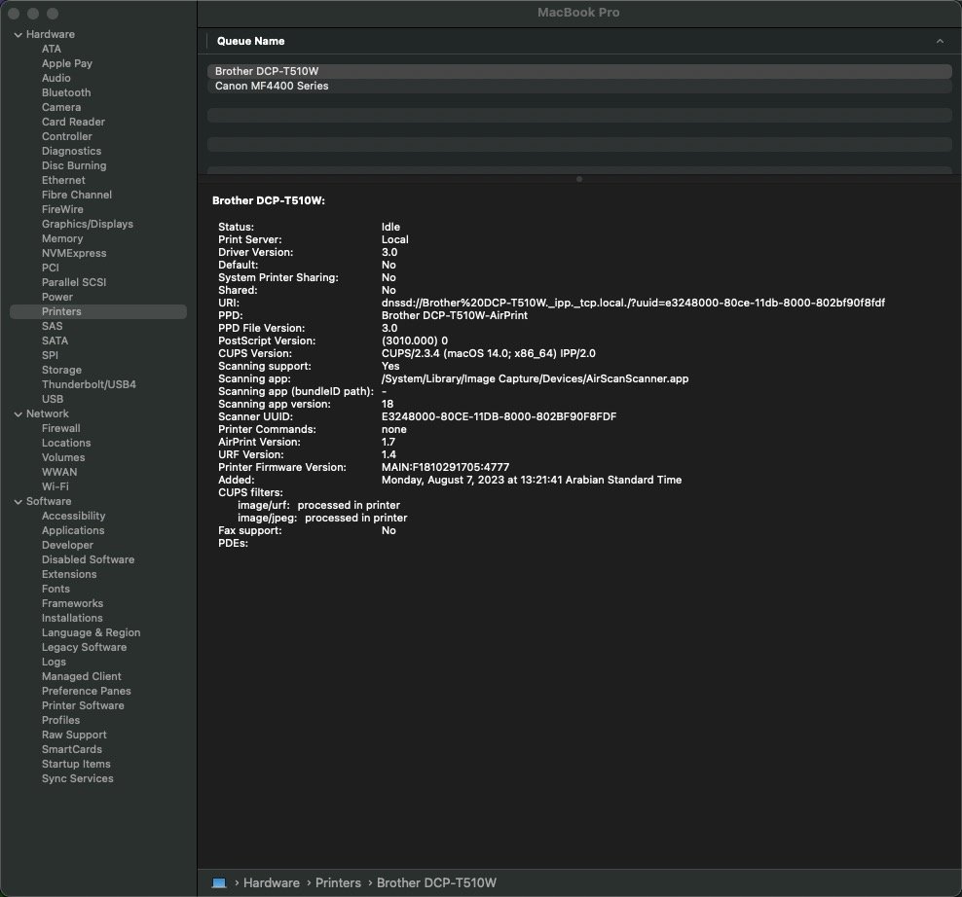
Task: Select Disc Burning in the sidebar
Action: [x=74, y=165]
